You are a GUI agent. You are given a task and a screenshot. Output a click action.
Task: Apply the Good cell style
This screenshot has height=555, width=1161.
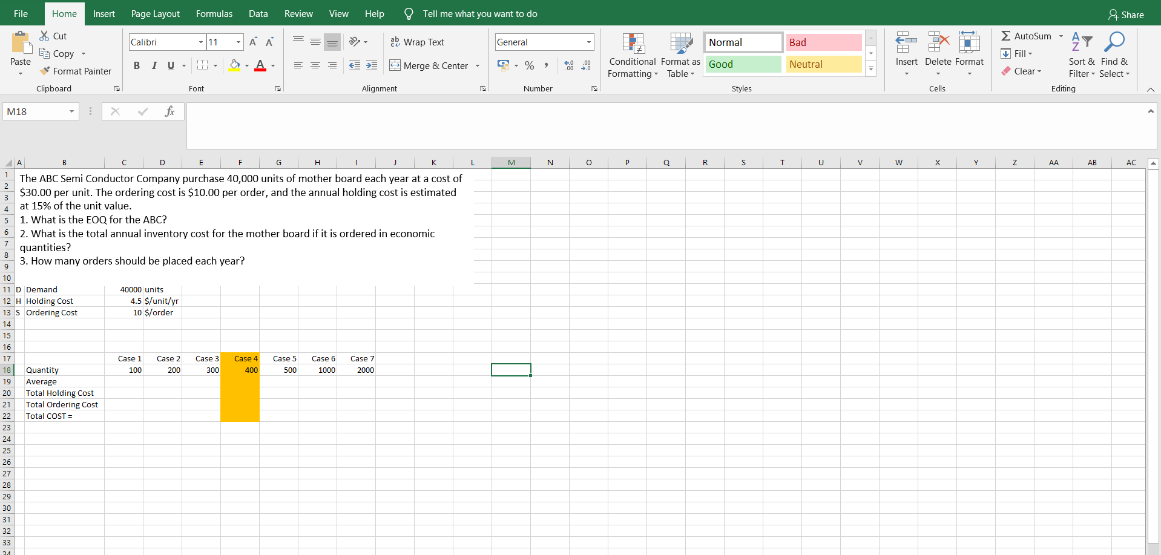(743, 64)
